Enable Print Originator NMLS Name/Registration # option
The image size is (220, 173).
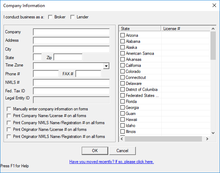point(9,137)
